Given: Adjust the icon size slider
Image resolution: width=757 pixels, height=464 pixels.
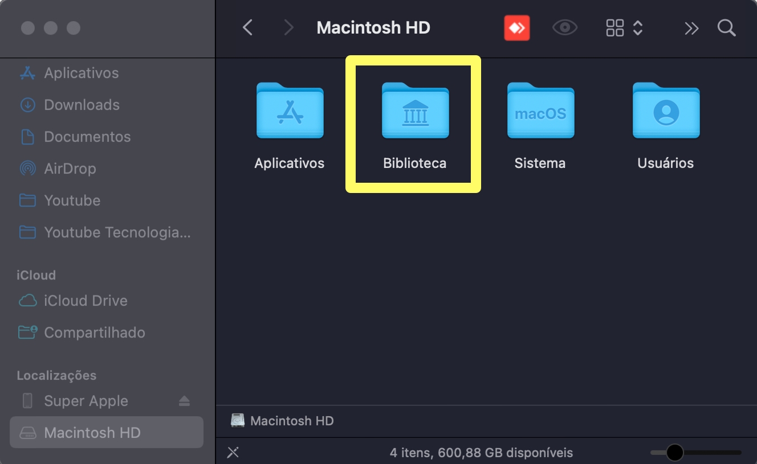Looking at the screenshot, I should point(675,453).
